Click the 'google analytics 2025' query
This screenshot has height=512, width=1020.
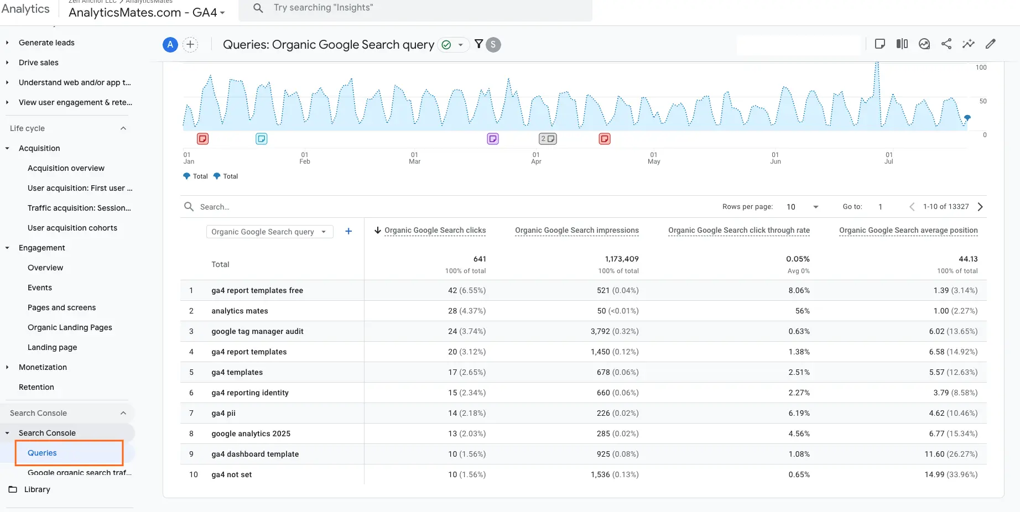(x=251, y=433)
